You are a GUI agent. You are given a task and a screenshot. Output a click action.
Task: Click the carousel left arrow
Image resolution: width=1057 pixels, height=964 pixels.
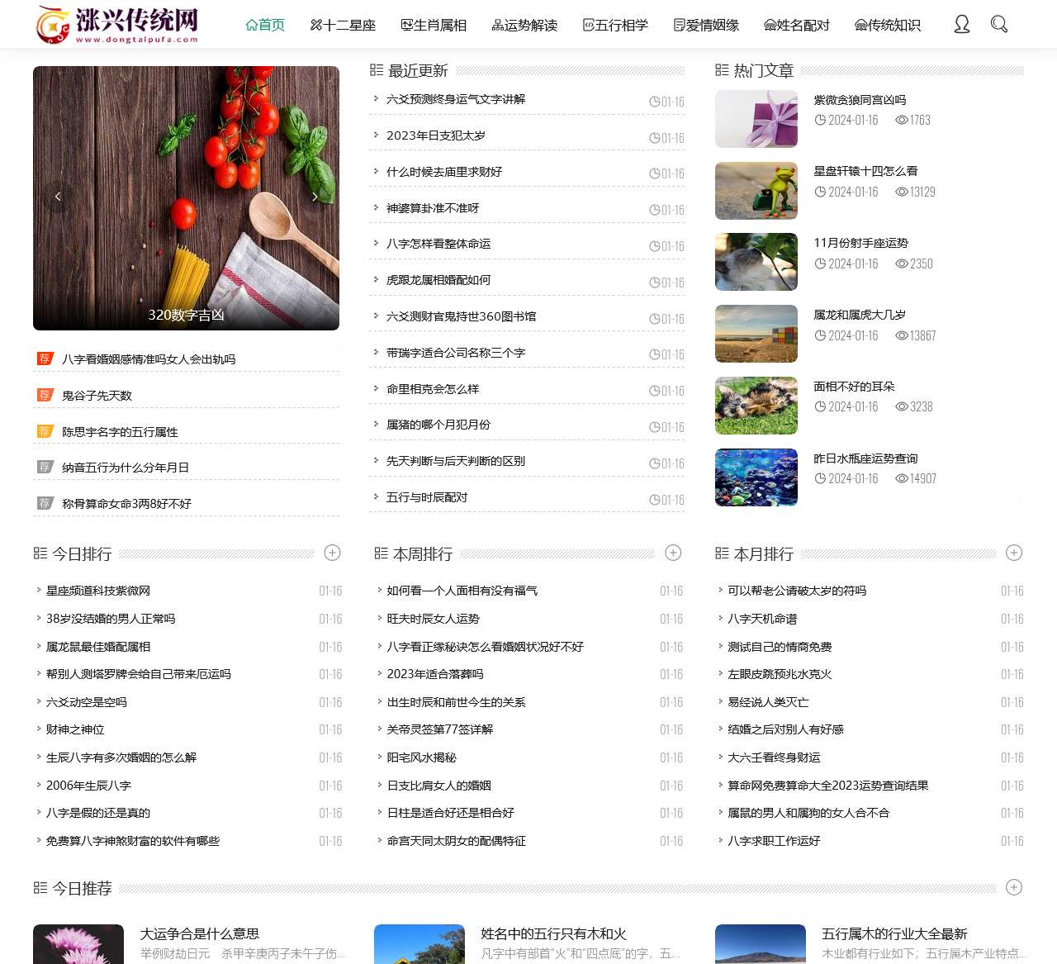[58, 197]
